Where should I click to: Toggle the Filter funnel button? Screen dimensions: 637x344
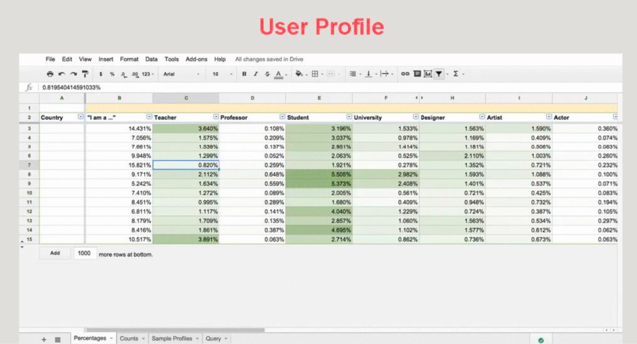[439, 74]
